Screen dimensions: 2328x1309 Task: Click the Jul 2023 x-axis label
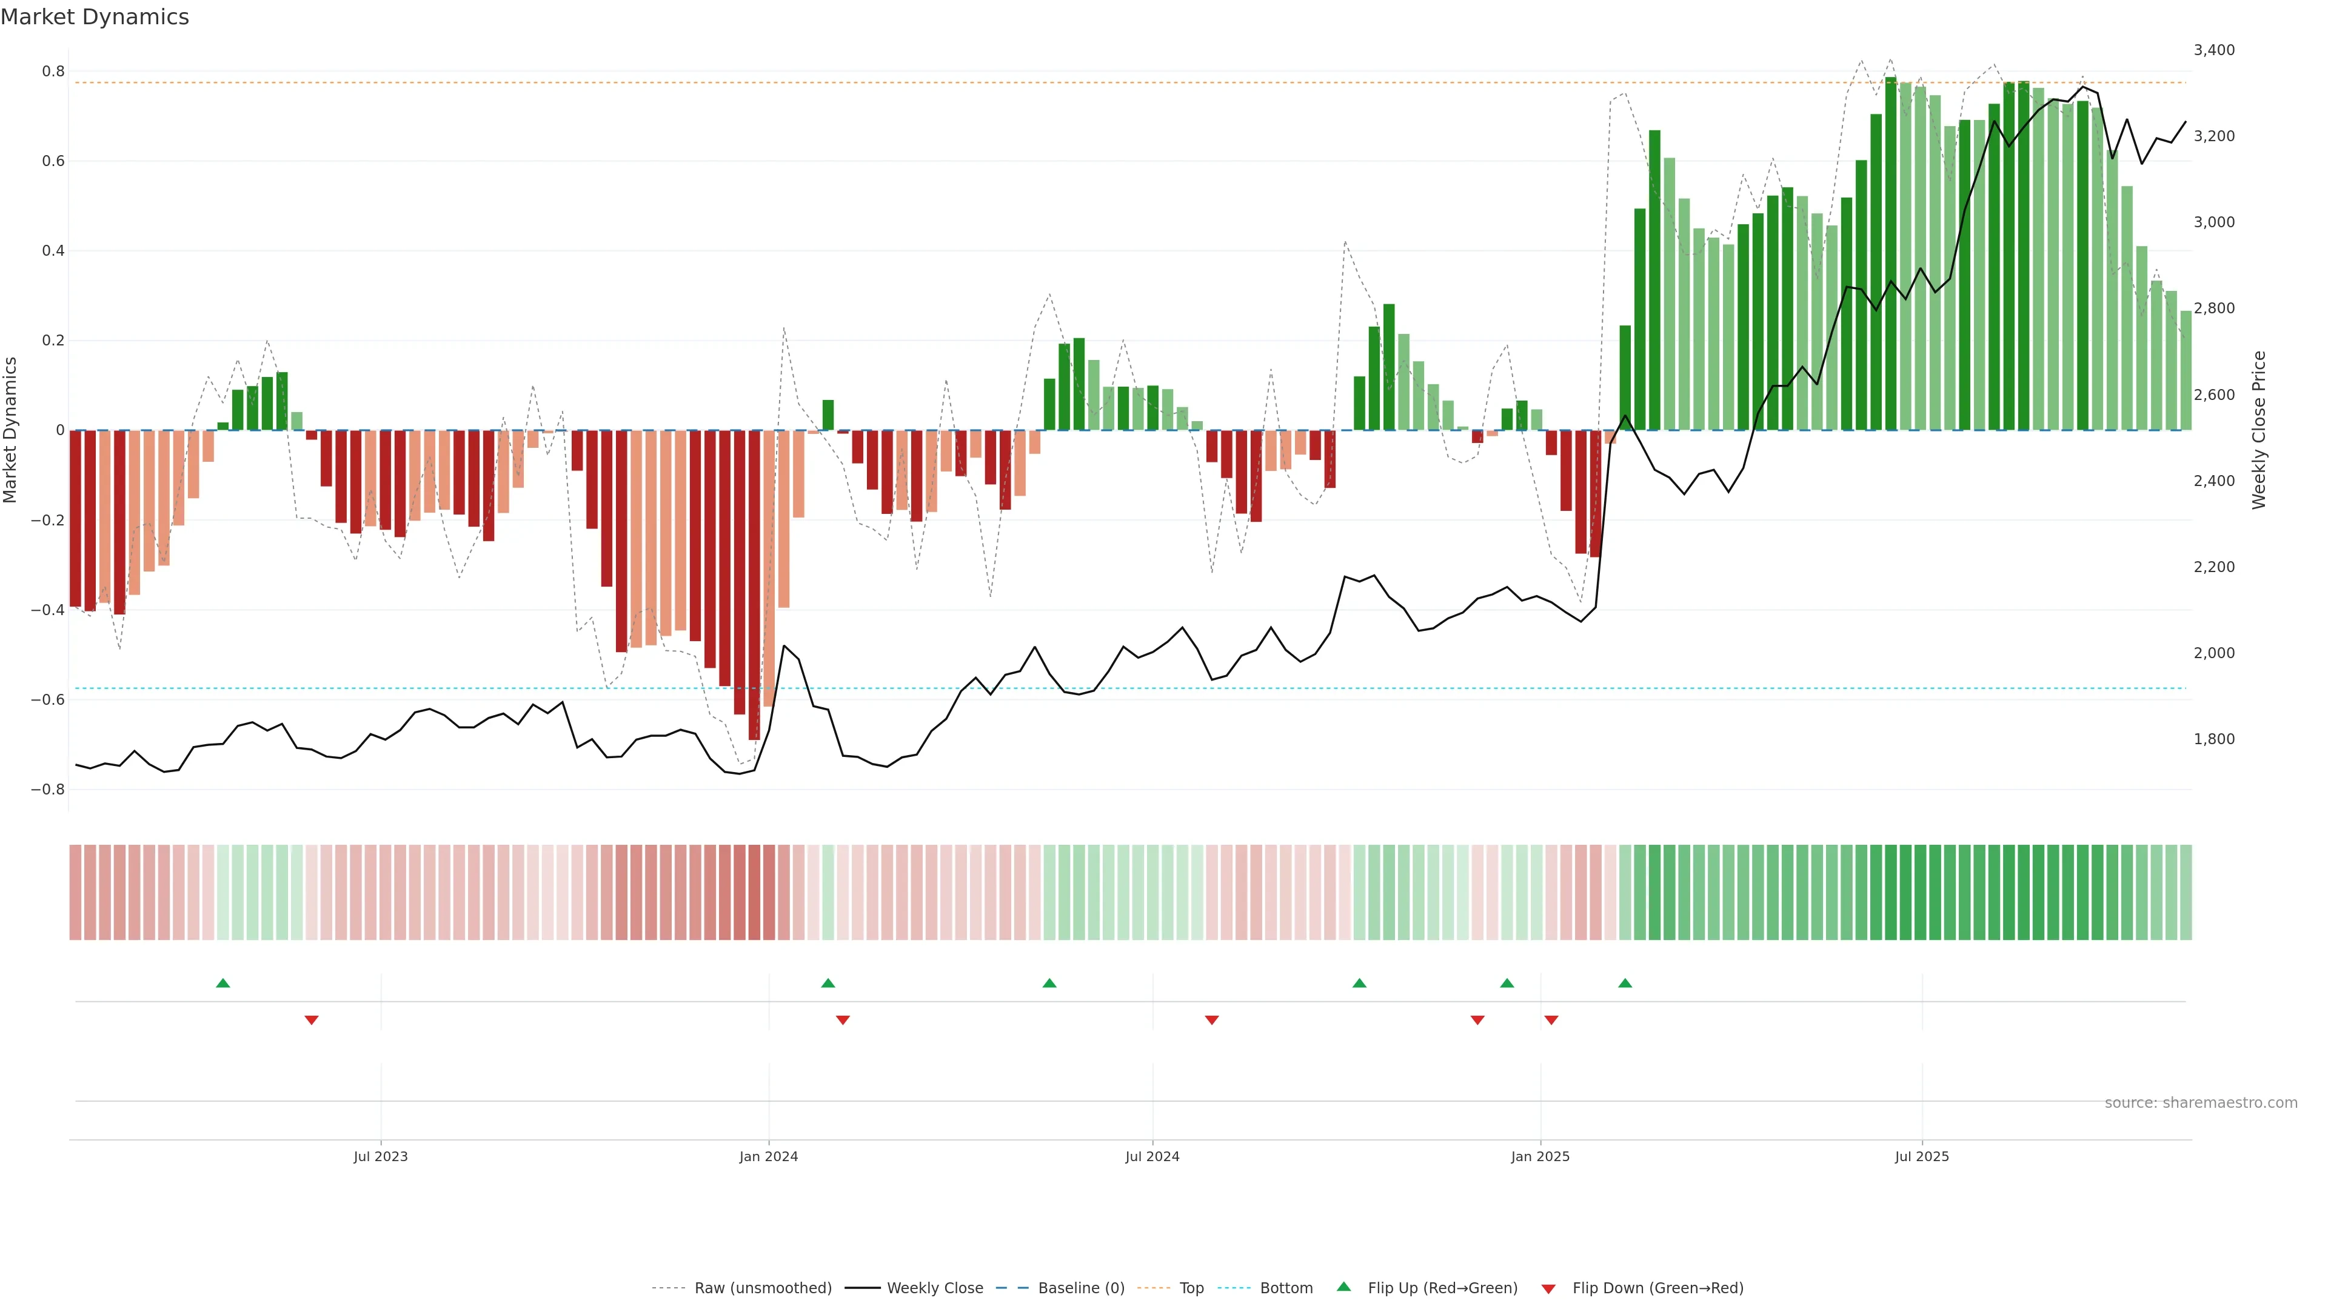(381, 1156)
